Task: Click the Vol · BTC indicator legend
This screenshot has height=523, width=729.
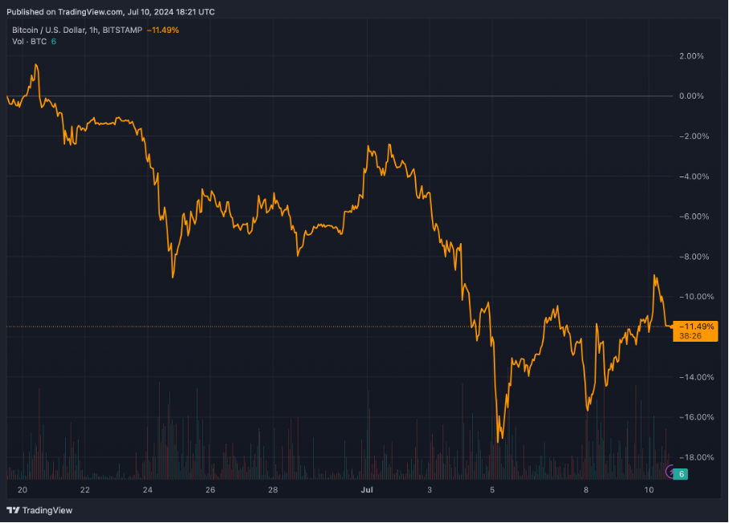Action: pyautogui.click(x=28, y=41)
